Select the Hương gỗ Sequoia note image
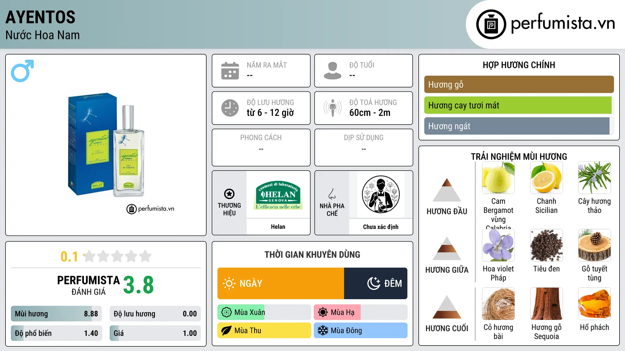The width and height of the screenshot is (625, 351). click(547, 304)
